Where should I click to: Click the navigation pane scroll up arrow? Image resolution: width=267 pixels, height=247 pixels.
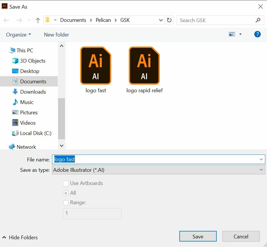(62, 46)
